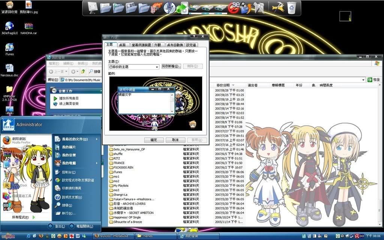Launch Daemon Tools lightning icon in the dock
Image resolution: width=384 pixels, height=240 pixels.
[x=169, y=7]
